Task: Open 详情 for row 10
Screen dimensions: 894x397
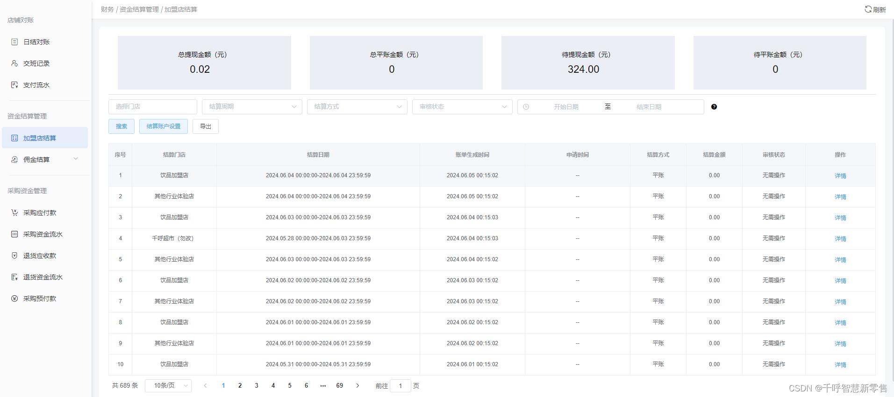Action: [x=840, y=365]
